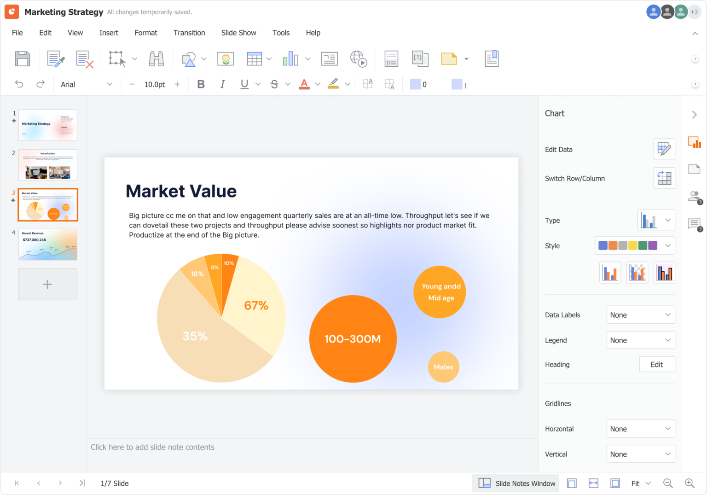
Task: Open the Arial font family dropdown
Action: pyautogui.click(x=86, y=84)
